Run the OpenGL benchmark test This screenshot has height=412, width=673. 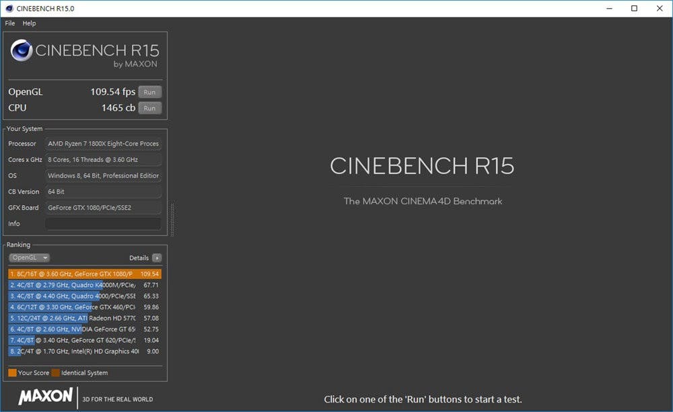[150, 92]
